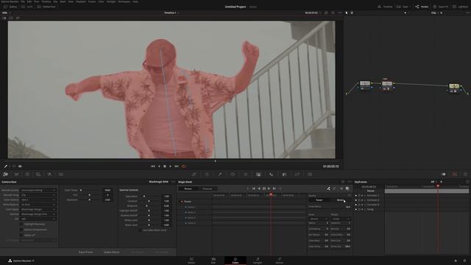This screenshot has width=471, height=265.
Task: Open Decode Using dropdown
Action: pos(38,195)
